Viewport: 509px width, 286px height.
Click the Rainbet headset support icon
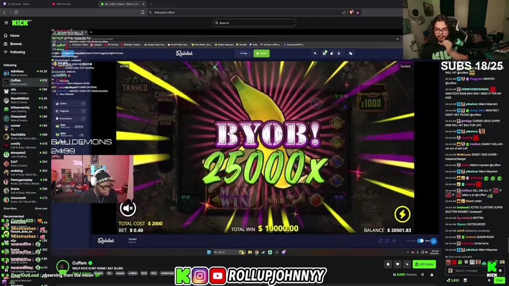pos(433,241)
